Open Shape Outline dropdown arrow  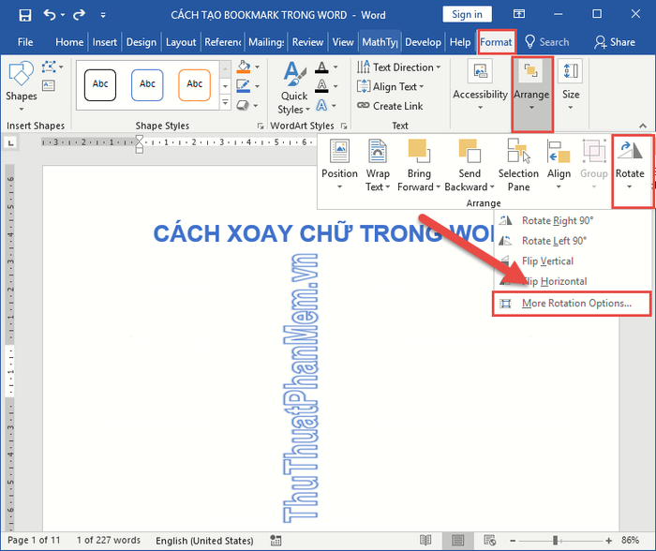[258, 86]
